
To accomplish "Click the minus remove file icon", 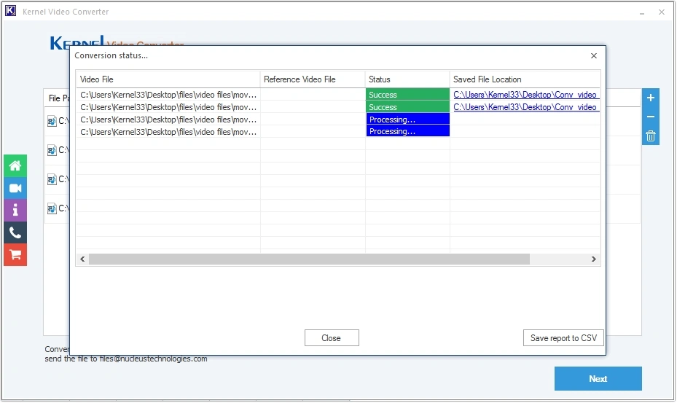I will point(651,117).
